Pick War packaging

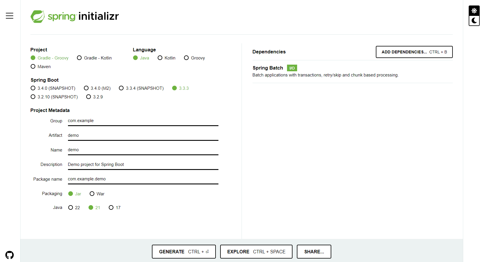coord(97,194)
